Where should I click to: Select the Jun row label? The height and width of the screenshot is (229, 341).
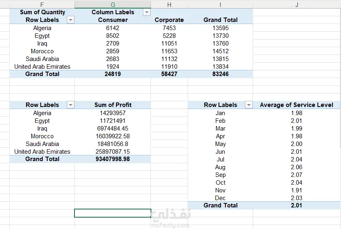click(x=220, y=152)
